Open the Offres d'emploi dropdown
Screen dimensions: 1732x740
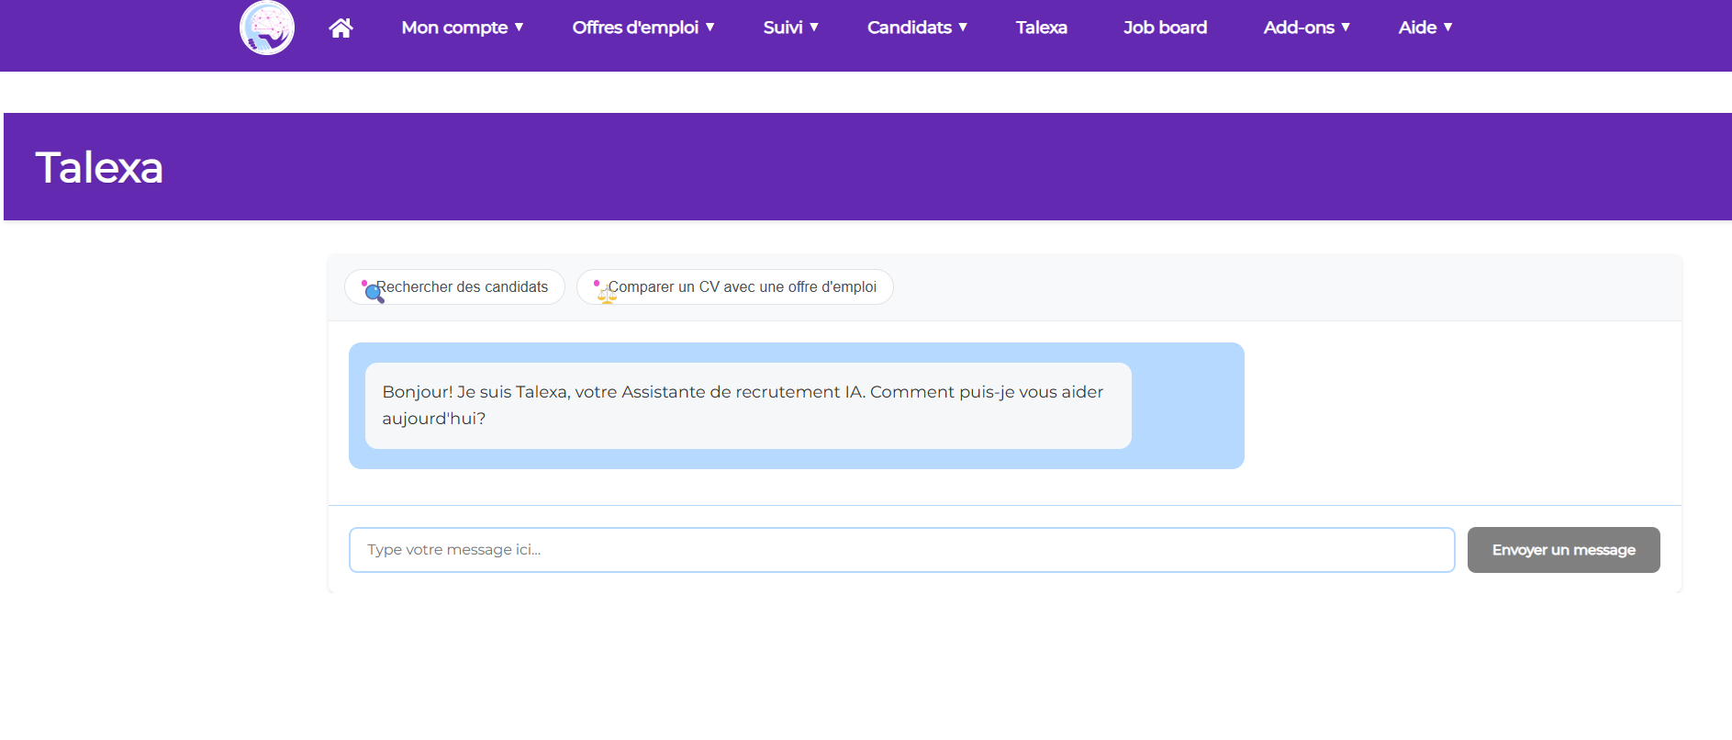tap(643, 28)
